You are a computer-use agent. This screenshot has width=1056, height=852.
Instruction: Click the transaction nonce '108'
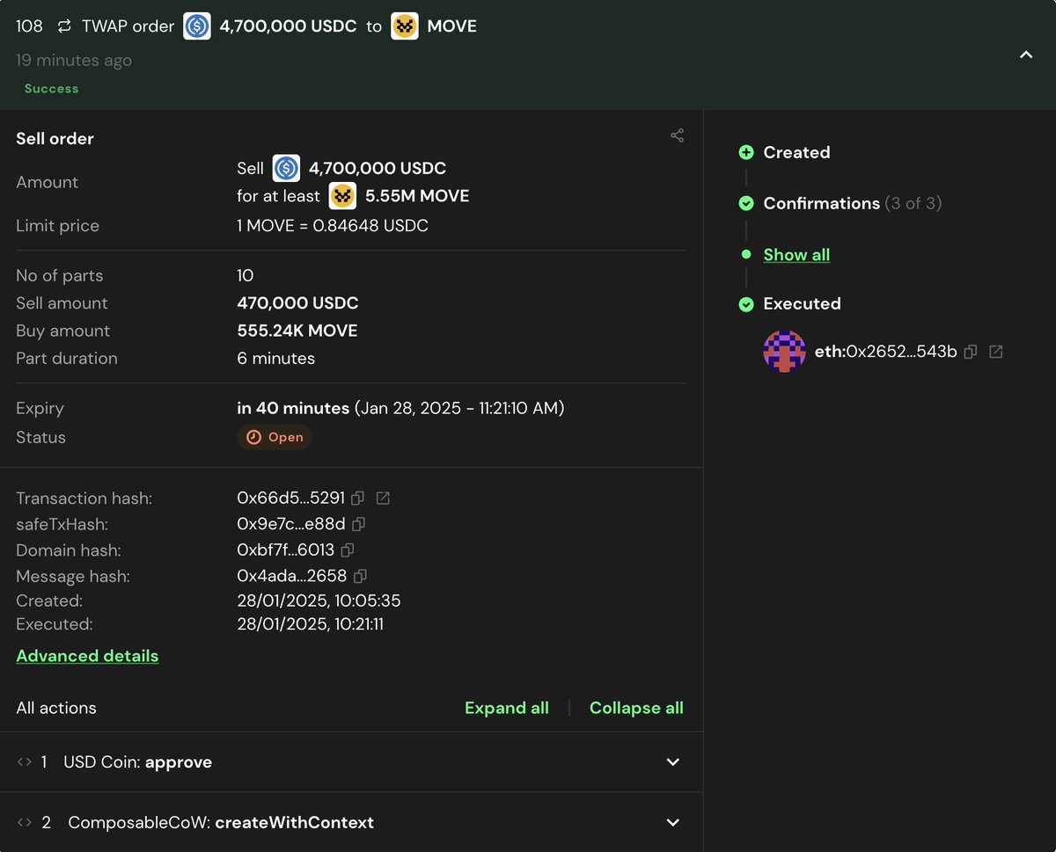click(29, 26)
